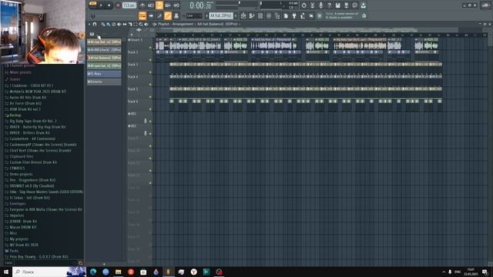Open Windows Start menu
Image resolution: width=493 pixels, height=277 pixels.
coord(6,272)
